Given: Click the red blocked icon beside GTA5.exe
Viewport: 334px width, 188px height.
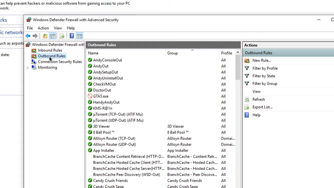Looking at the screenshot, I should 90,96.
